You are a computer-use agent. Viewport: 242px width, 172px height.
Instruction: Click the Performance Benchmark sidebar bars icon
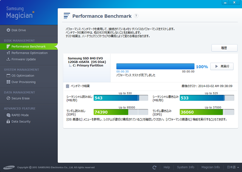[x=8, y=46]
